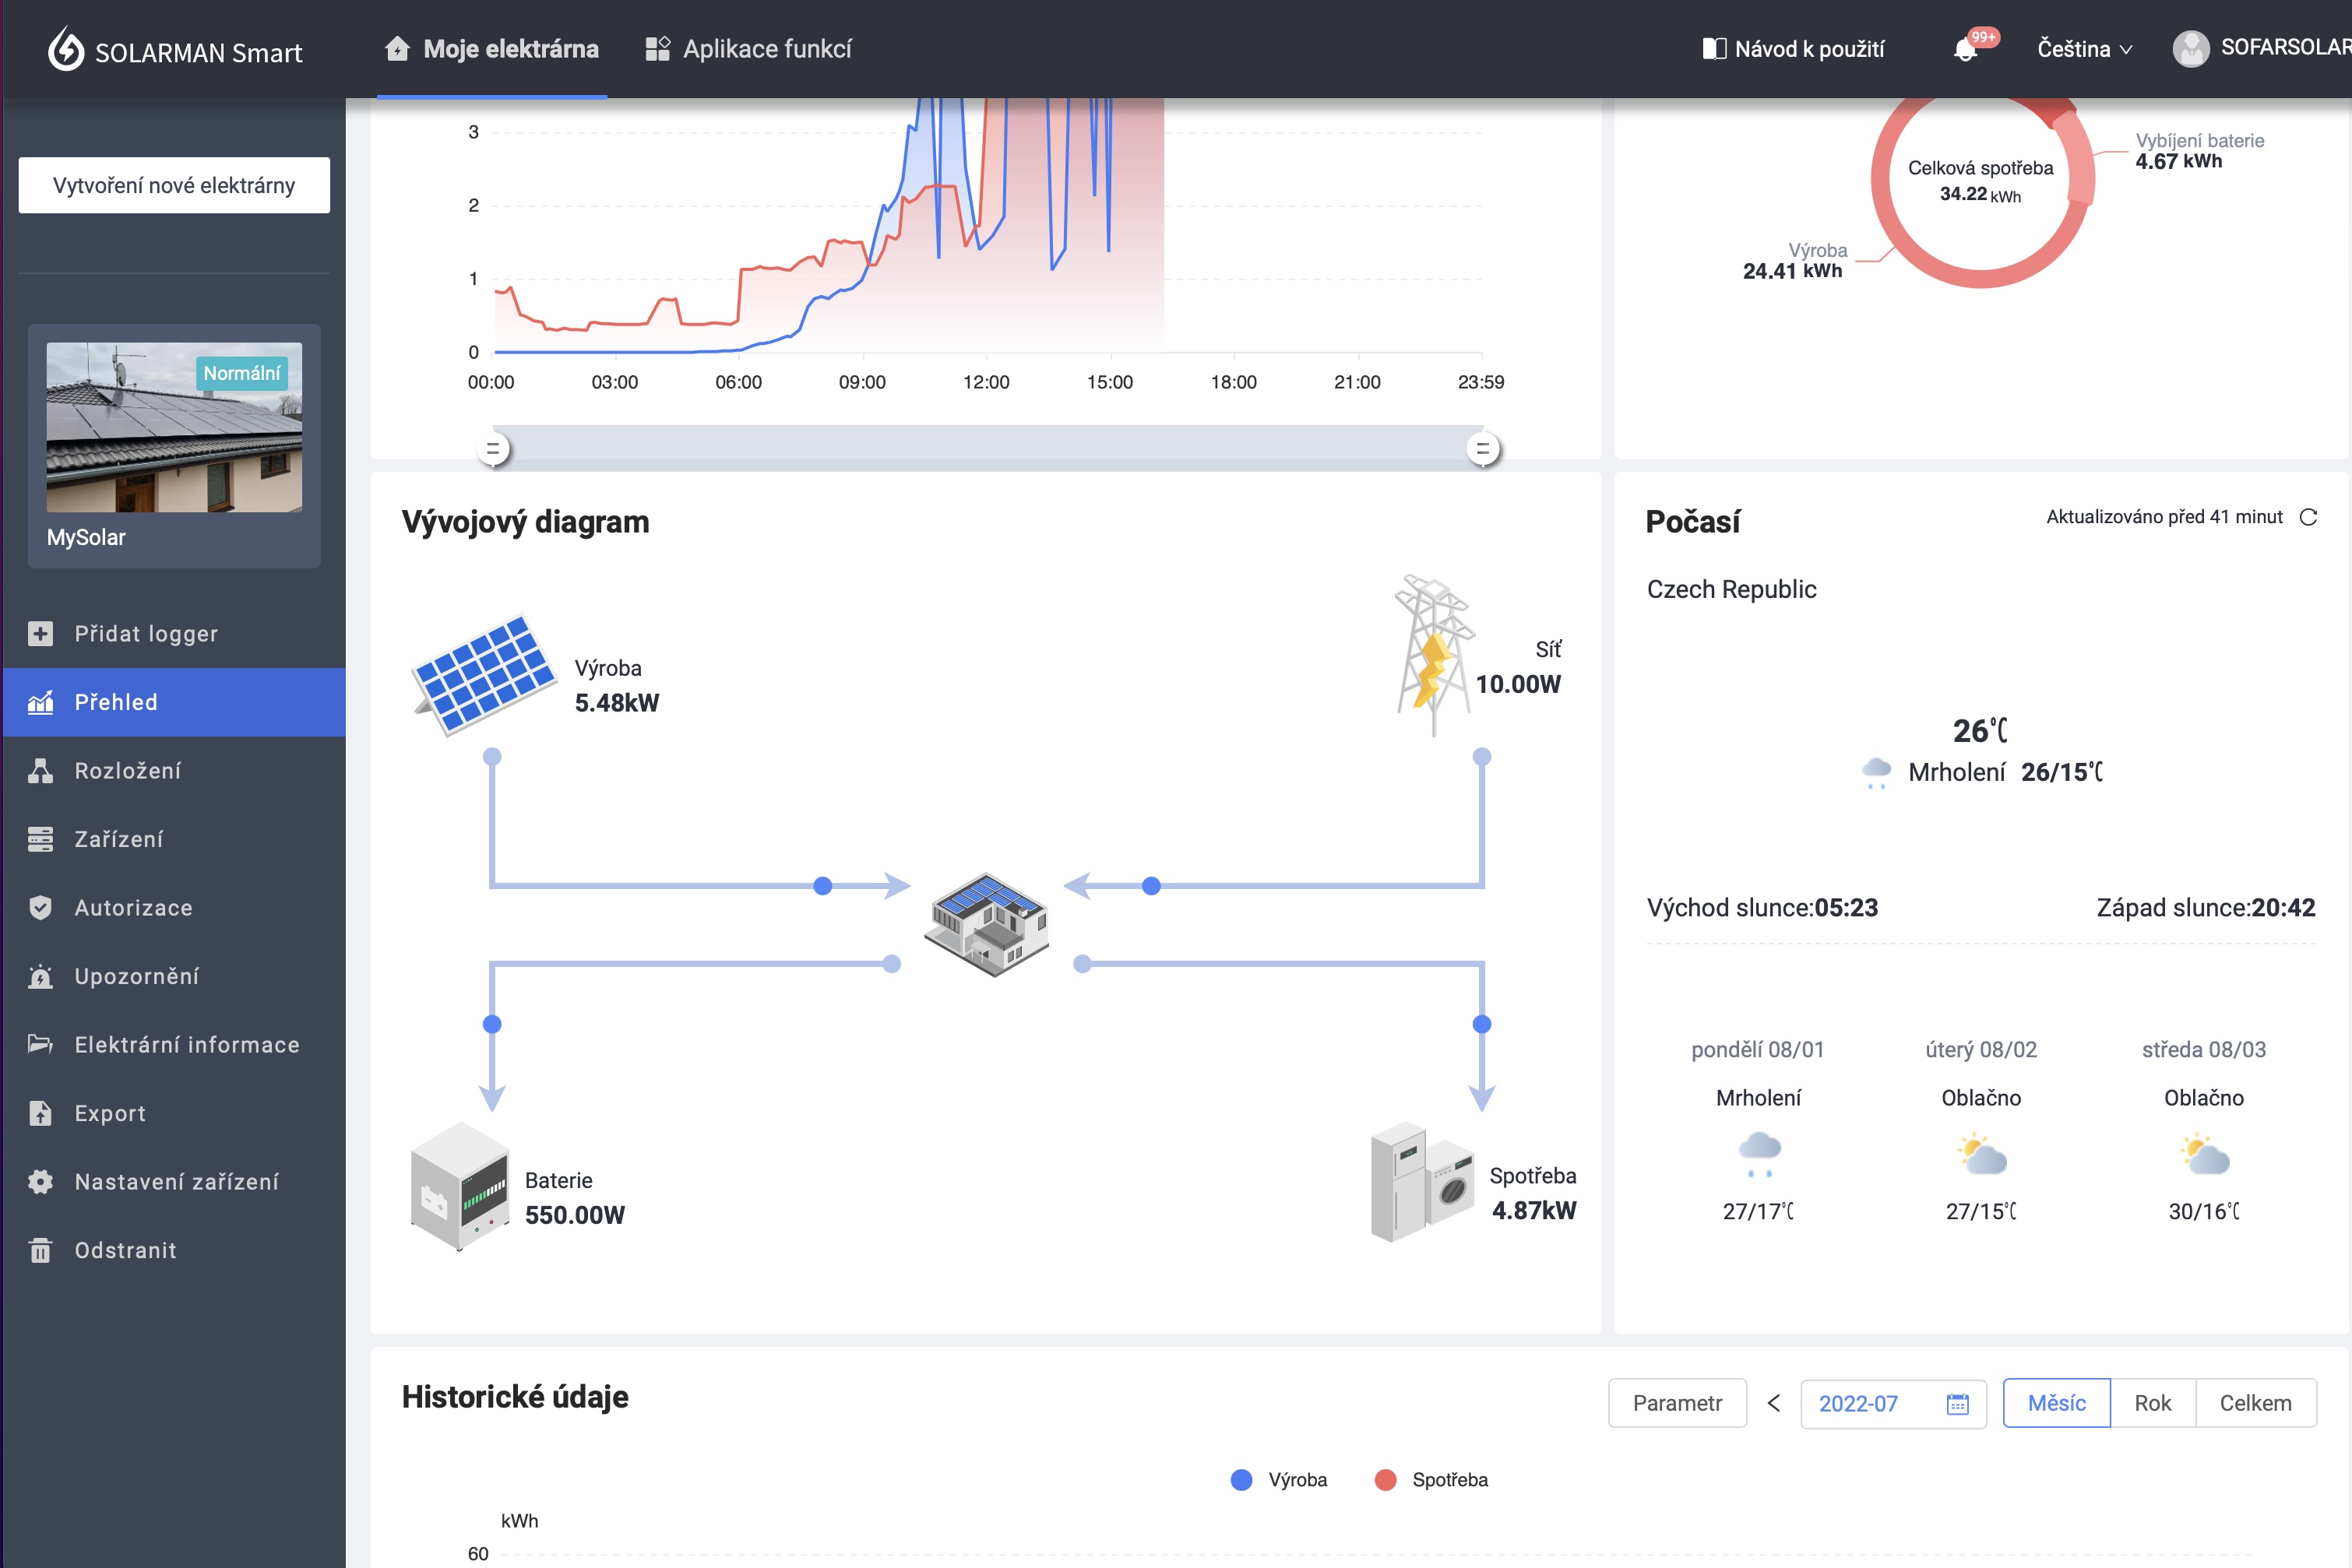Click středa 08/03 forecast cloud icon
2352x1568 pixels.
click(x=2205, y=1154)
